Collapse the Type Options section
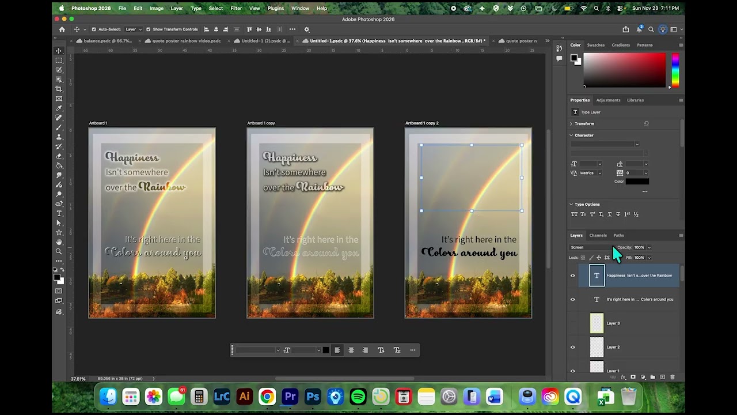Viewport: 737px width, 415px height. (x=571, y=204)
